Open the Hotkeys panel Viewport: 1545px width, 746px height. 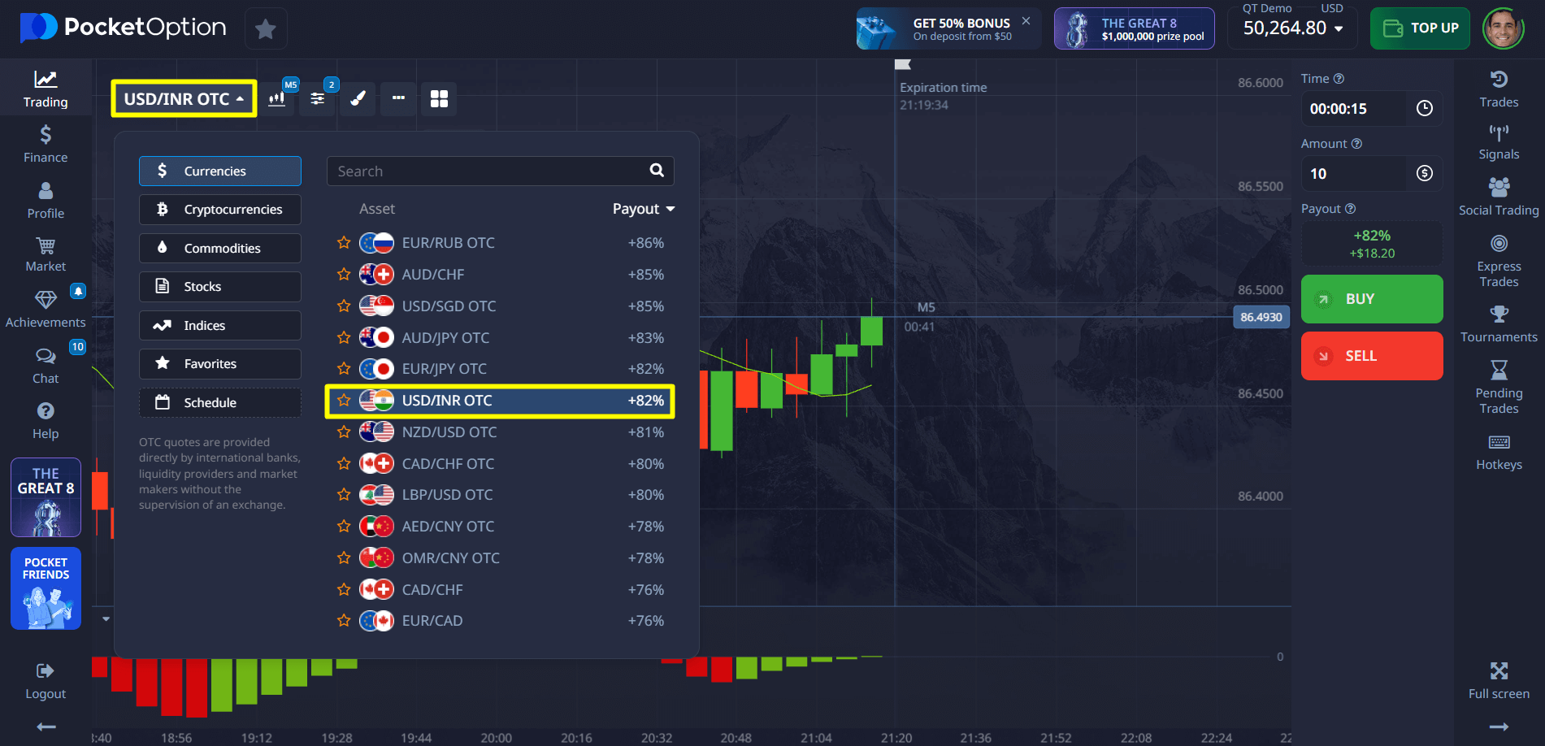[1498, 452]
